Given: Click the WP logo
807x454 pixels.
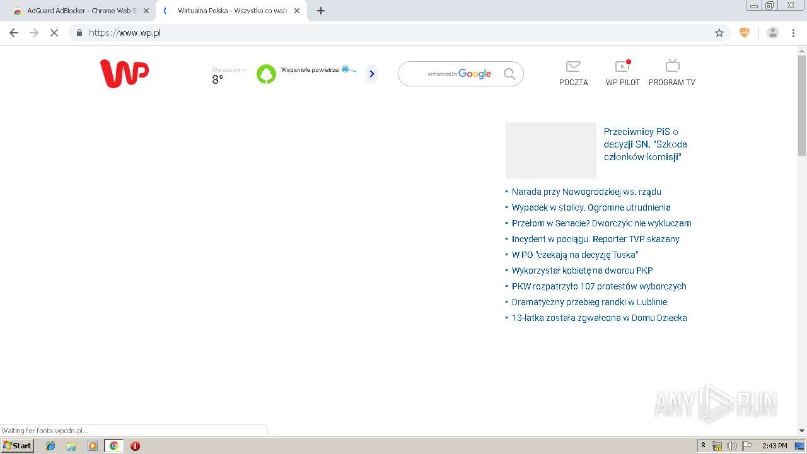Looking at the screenshot, I should [x=124, y=73].
